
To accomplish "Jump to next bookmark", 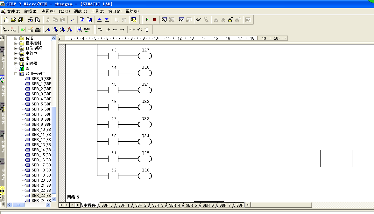I will tap(55, 30).
